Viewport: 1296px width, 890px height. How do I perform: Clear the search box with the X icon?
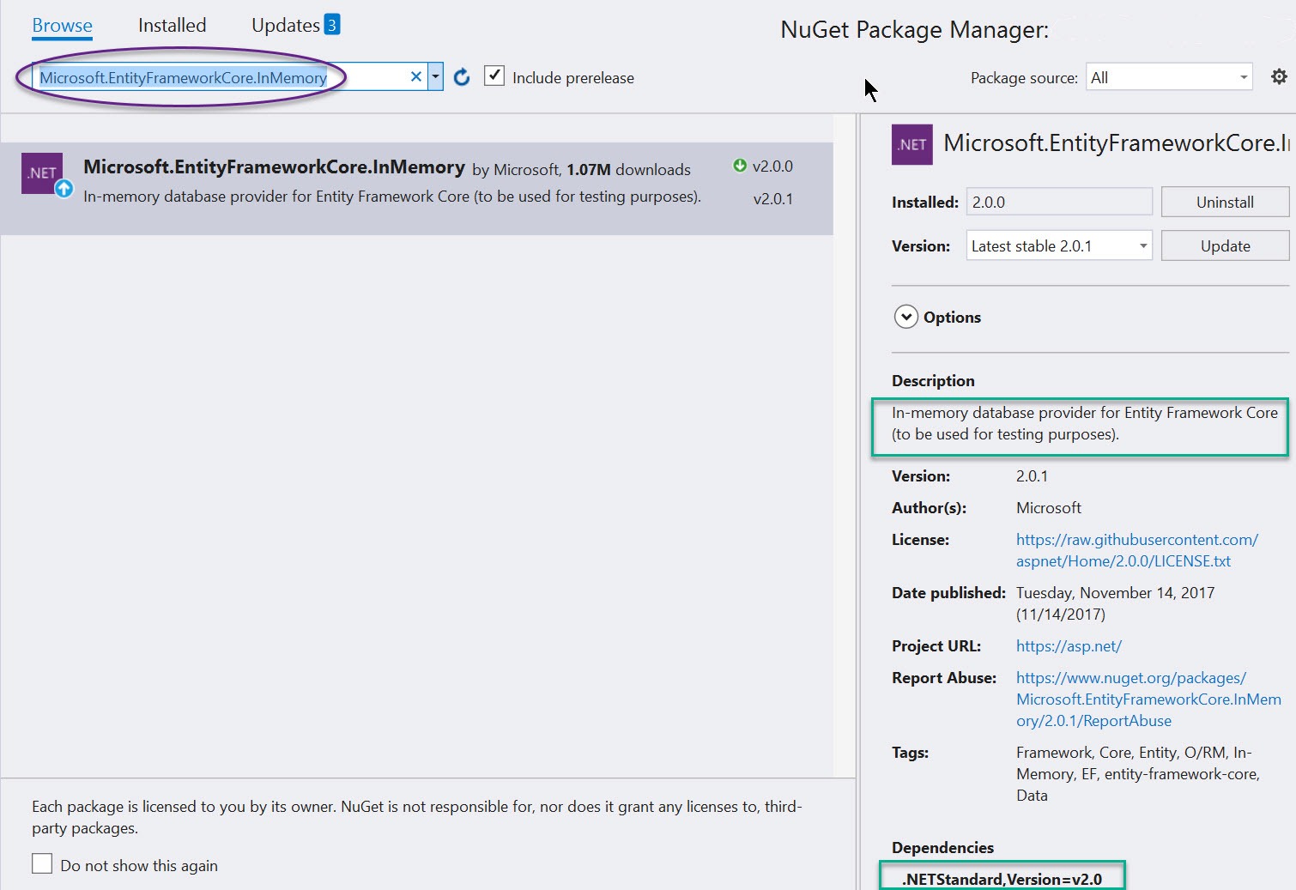(415, 76)
